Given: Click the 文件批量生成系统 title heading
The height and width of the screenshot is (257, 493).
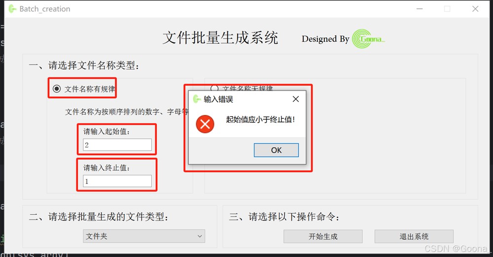Looking at the screenshot, I should coord(220,38).
